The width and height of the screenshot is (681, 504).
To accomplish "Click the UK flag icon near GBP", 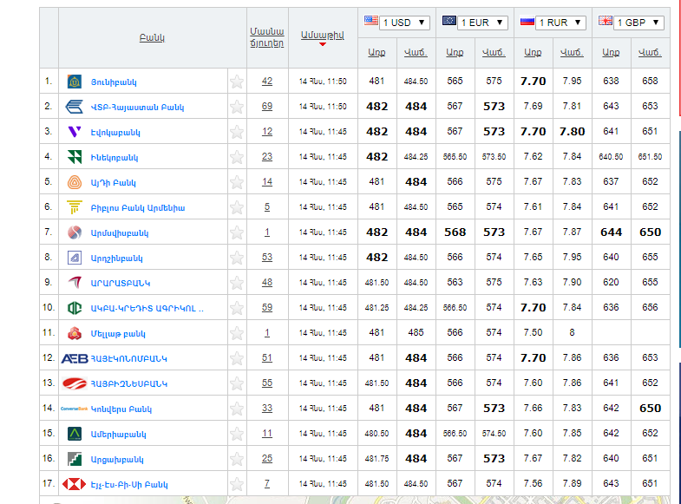I will (x=606, y=21).
